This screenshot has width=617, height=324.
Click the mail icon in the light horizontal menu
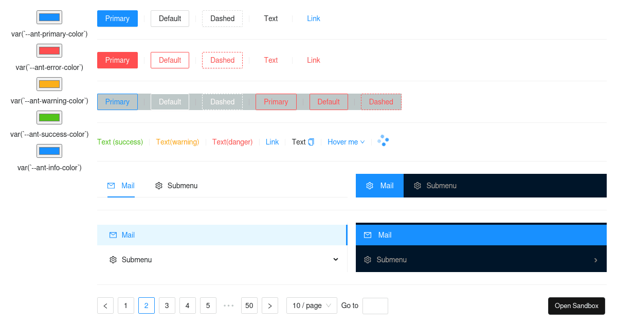click(x=112, y=186)
